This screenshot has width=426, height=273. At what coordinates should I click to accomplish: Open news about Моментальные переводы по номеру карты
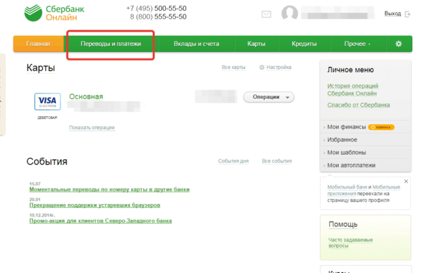tap(109, 189)
